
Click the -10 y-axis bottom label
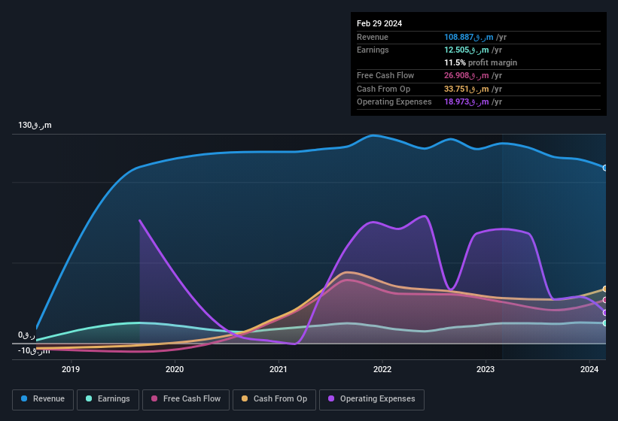click(34, 350)
